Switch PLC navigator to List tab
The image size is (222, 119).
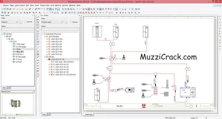pos(49,114)
